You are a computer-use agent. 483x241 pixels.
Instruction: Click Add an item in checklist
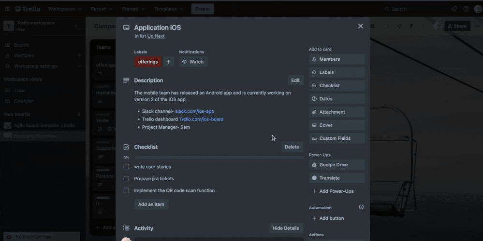coord(151,204)
